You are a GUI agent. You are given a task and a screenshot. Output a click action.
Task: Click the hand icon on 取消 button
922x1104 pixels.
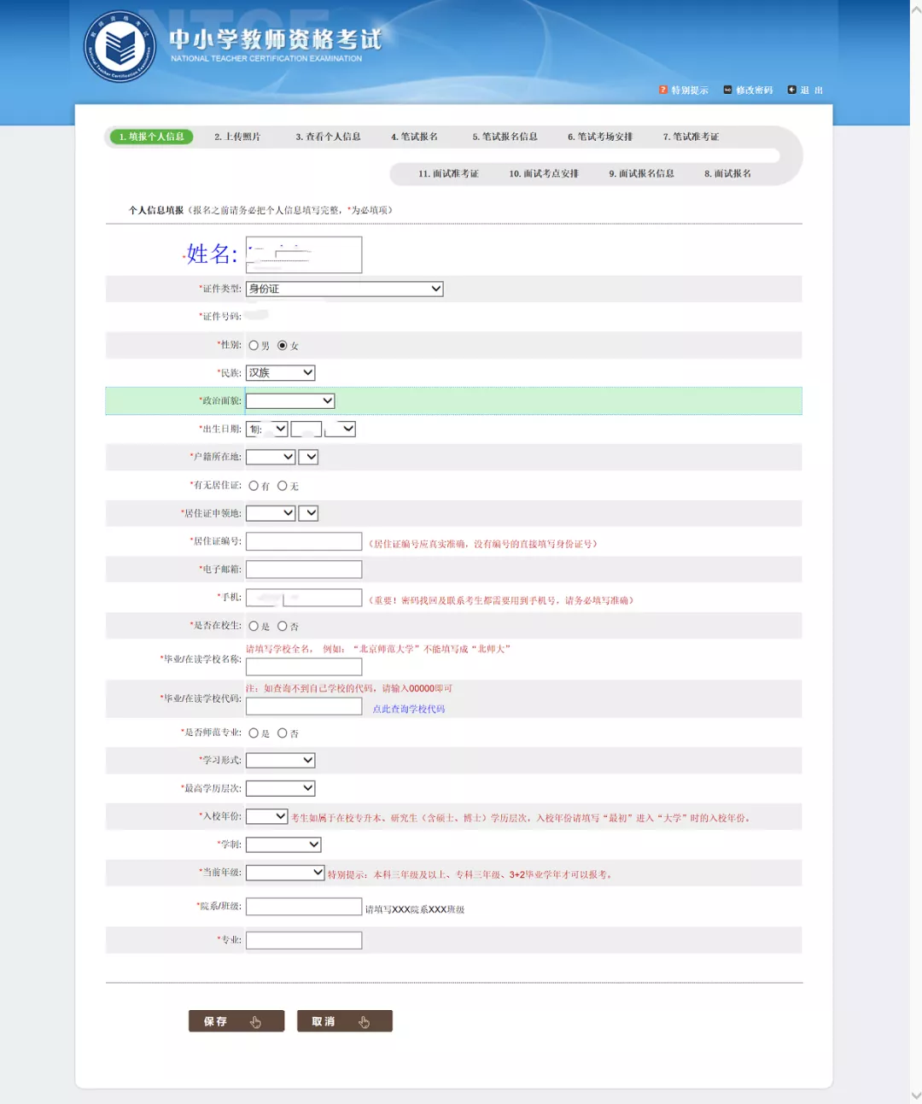[365, 1022]
